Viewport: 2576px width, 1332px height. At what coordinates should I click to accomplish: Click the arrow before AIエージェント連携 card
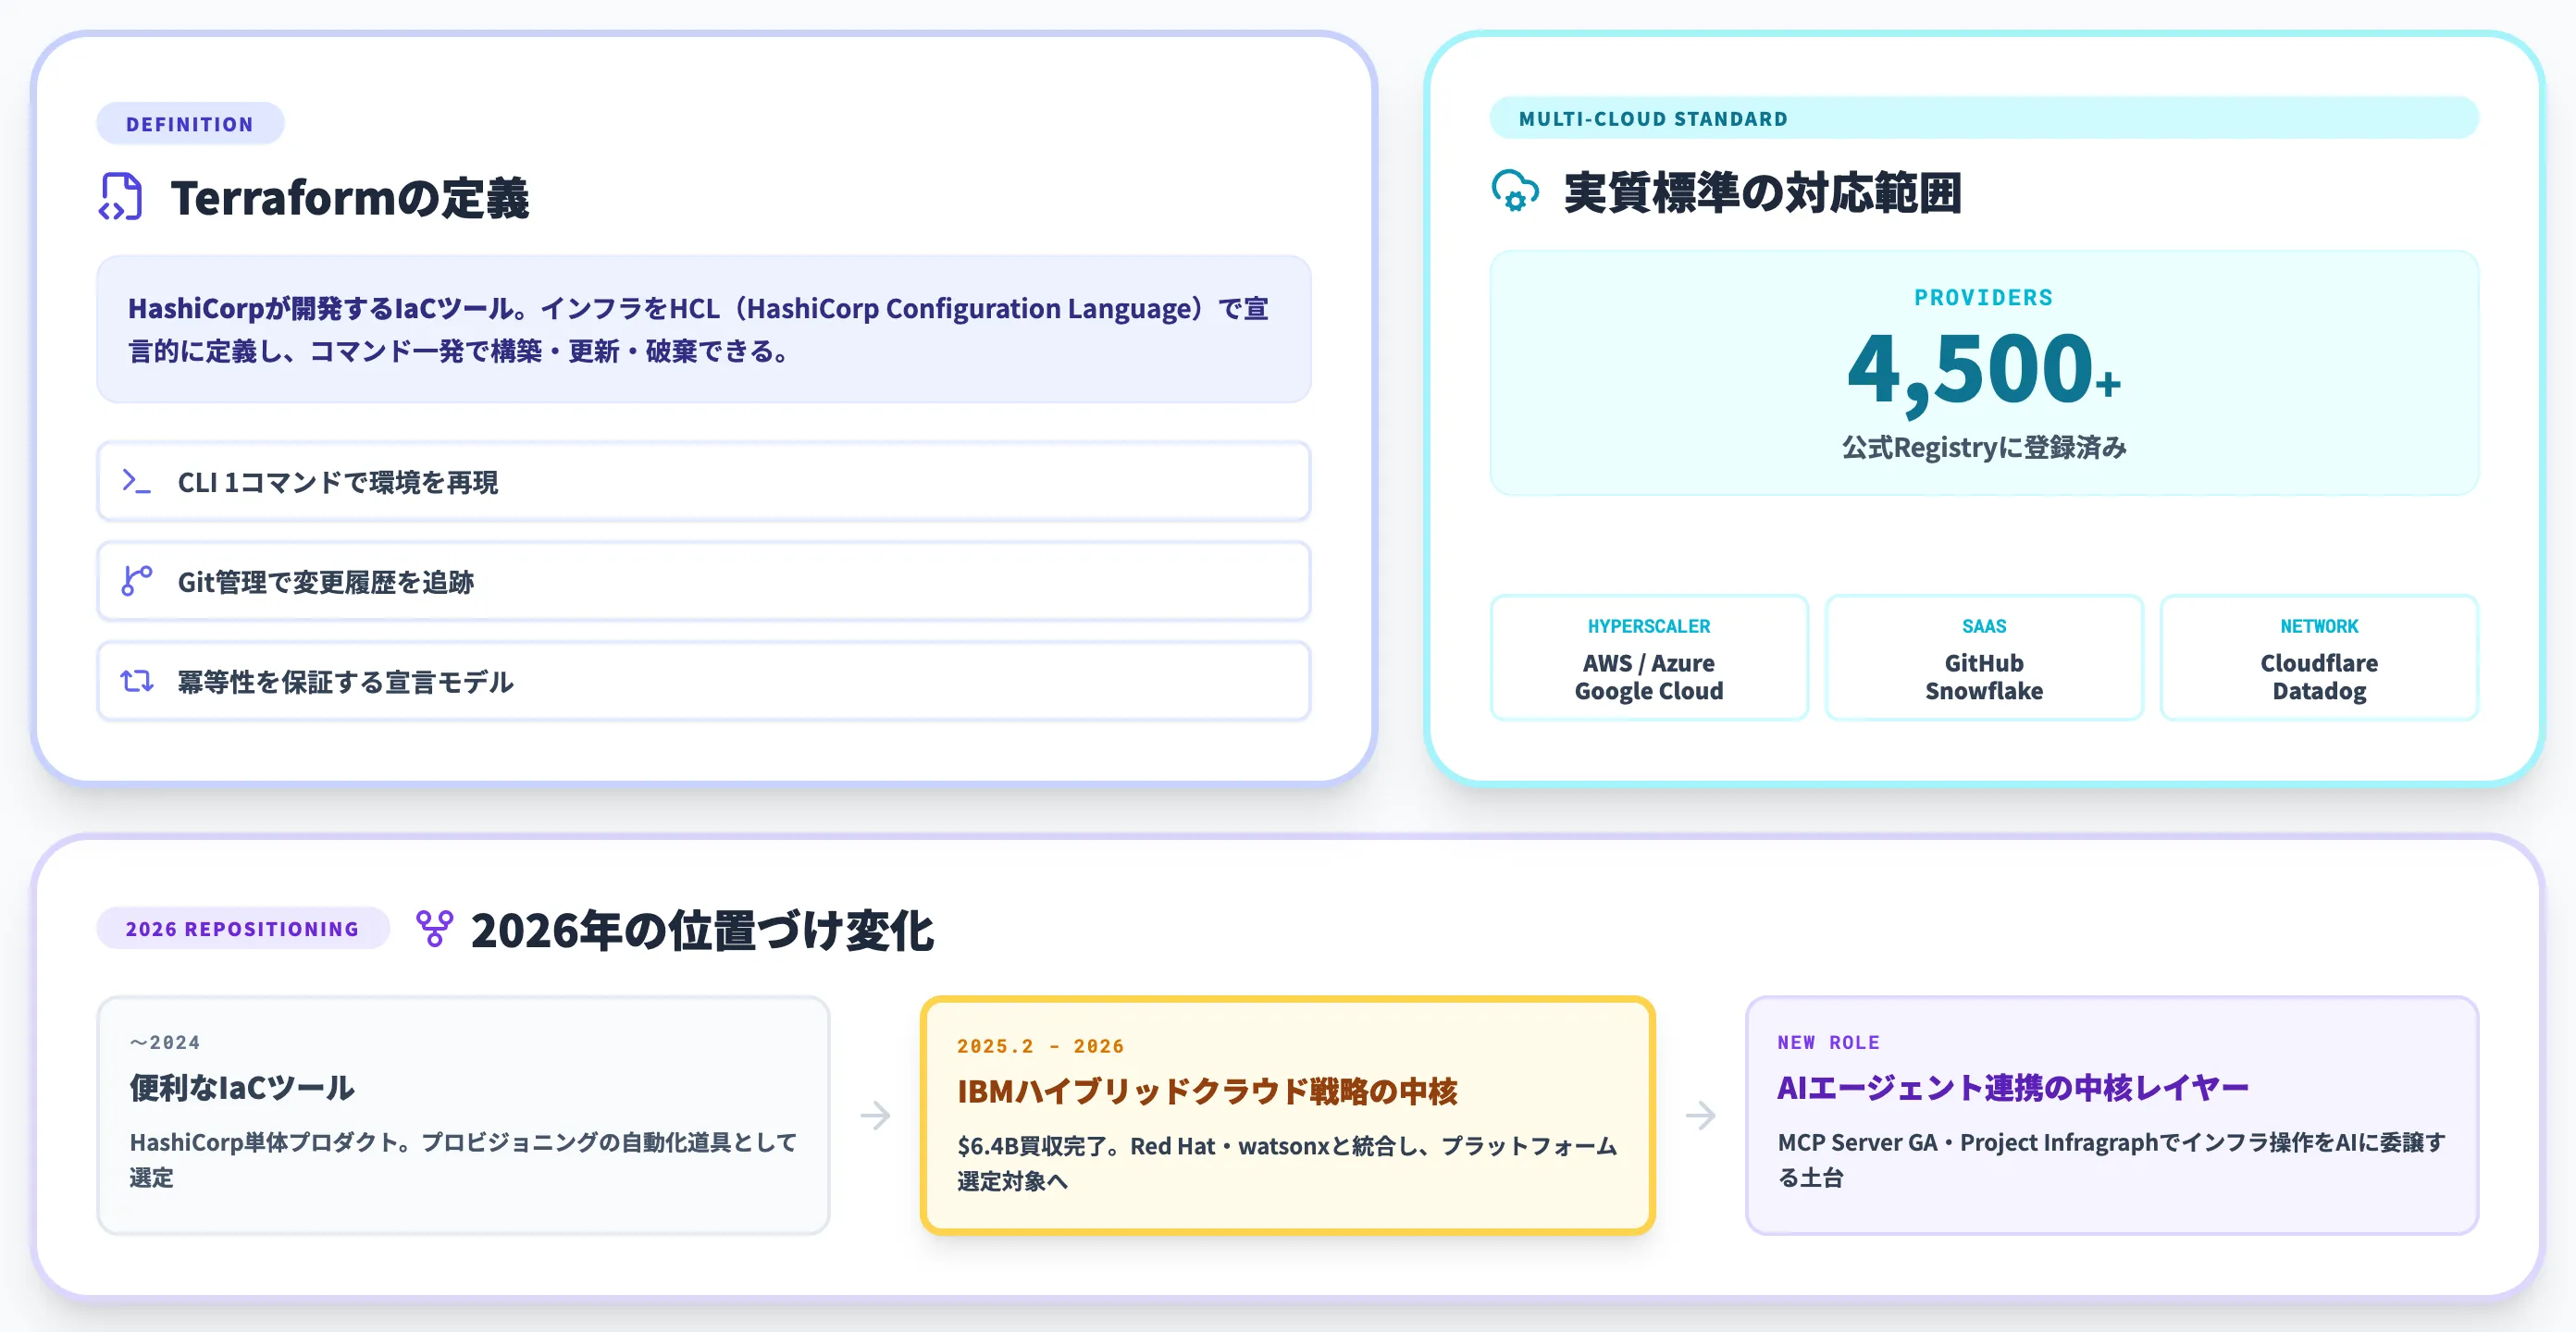point(1700,1115)
